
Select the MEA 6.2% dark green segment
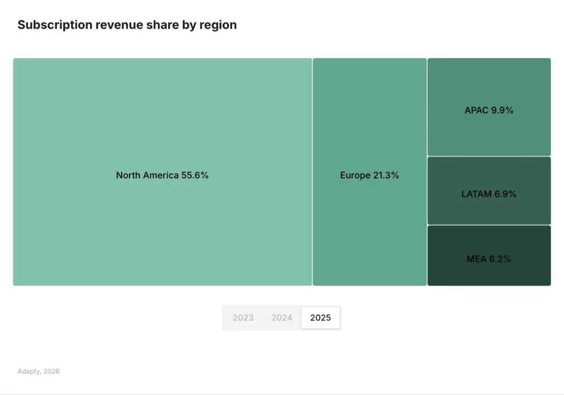coord(489,255)
